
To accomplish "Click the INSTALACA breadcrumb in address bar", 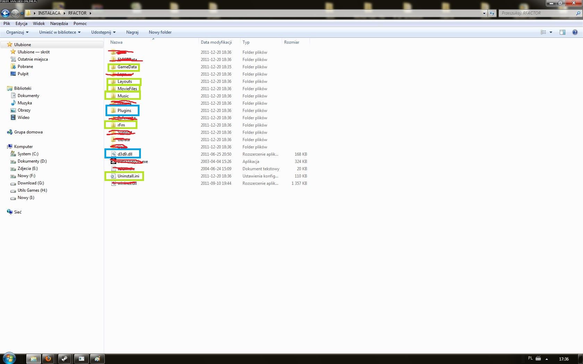I will [49, 13].
